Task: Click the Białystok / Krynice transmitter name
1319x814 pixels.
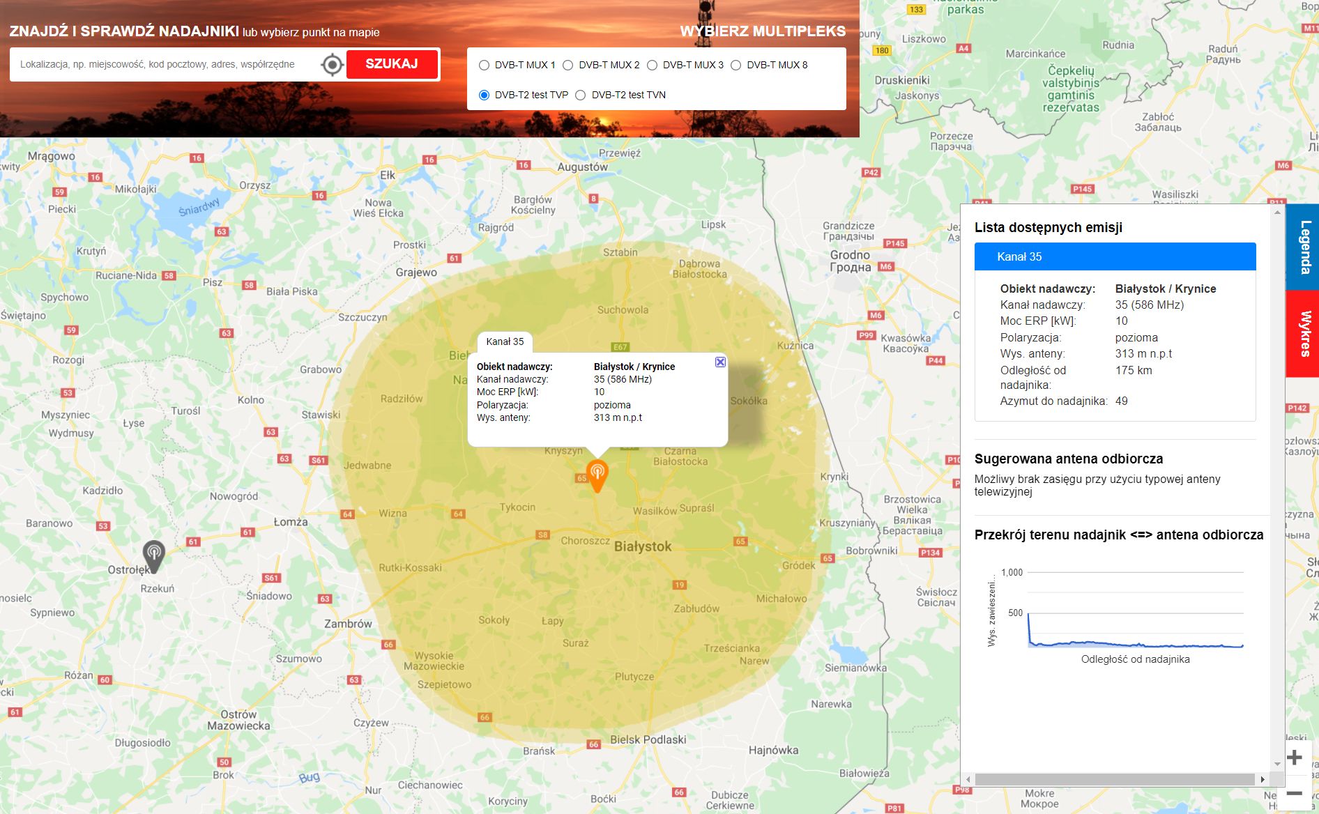Action: [x=1165, y=288]
